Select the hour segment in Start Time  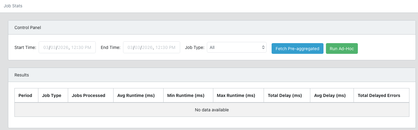(x=74, y=47)
